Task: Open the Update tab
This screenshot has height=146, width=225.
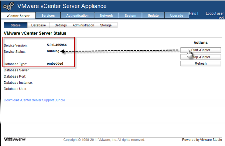Action: pyautogui.click(x=153, y=16)
